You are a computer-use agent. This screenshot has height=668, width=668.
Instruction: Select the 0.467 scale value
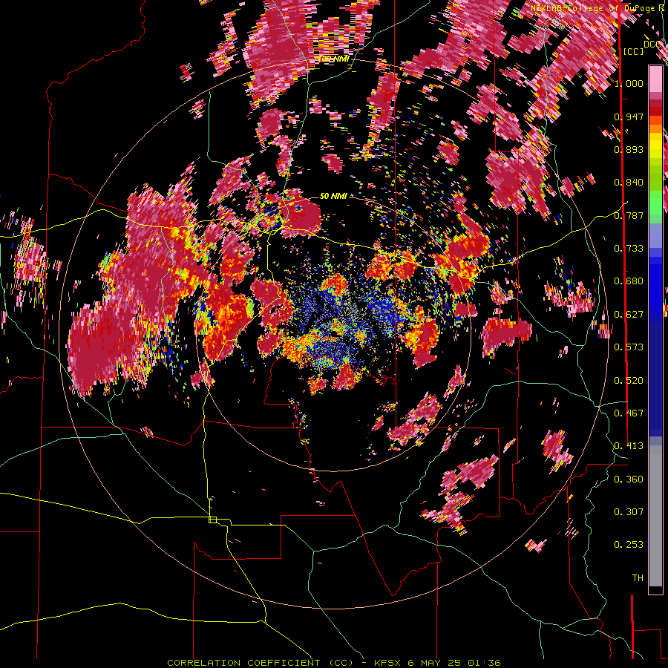pos(629,413)
